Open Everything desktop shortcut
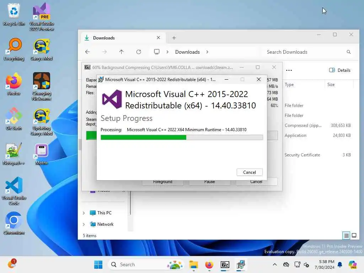 click(x=14, y=49)
